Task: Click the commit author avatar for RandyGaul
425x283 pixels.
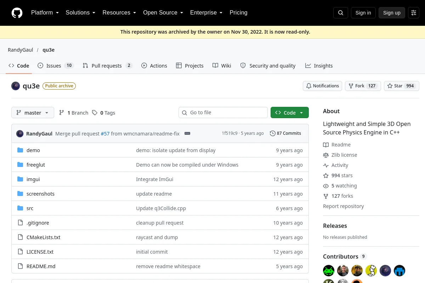Action: pyautogui.click(x=20, y=133)
